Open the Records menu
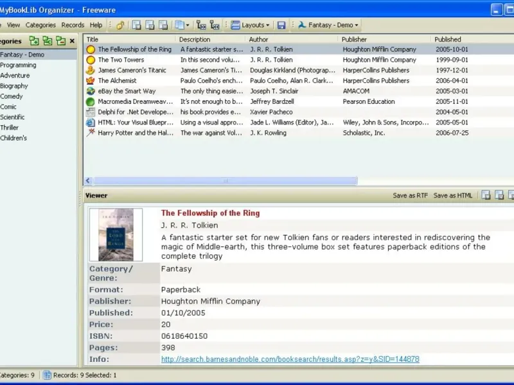The image size is (514, 385). click(73, 25)
